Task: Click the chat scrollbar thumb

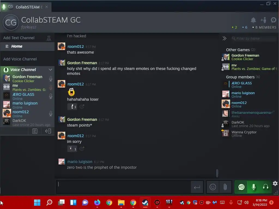Action: tap(217, 173)
